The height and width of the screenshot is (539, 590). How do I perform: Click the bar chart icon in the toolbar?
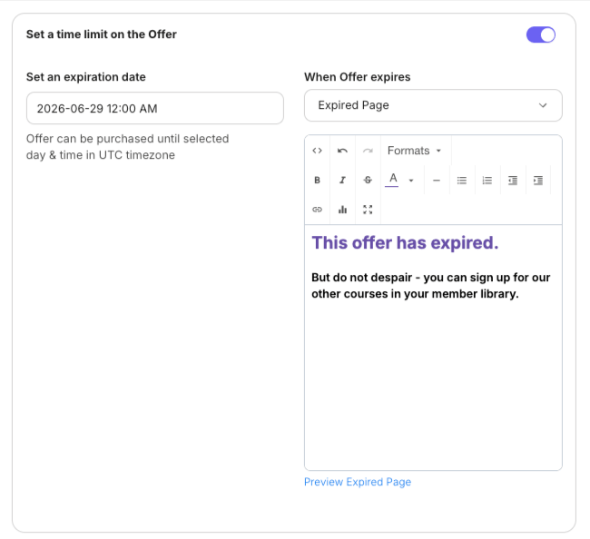coord(342,209)
